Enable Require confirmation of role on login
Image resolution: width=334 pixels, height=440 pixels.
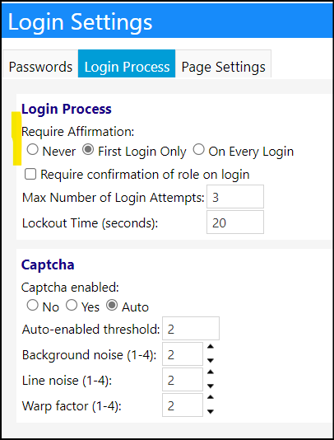pos(30,174)
